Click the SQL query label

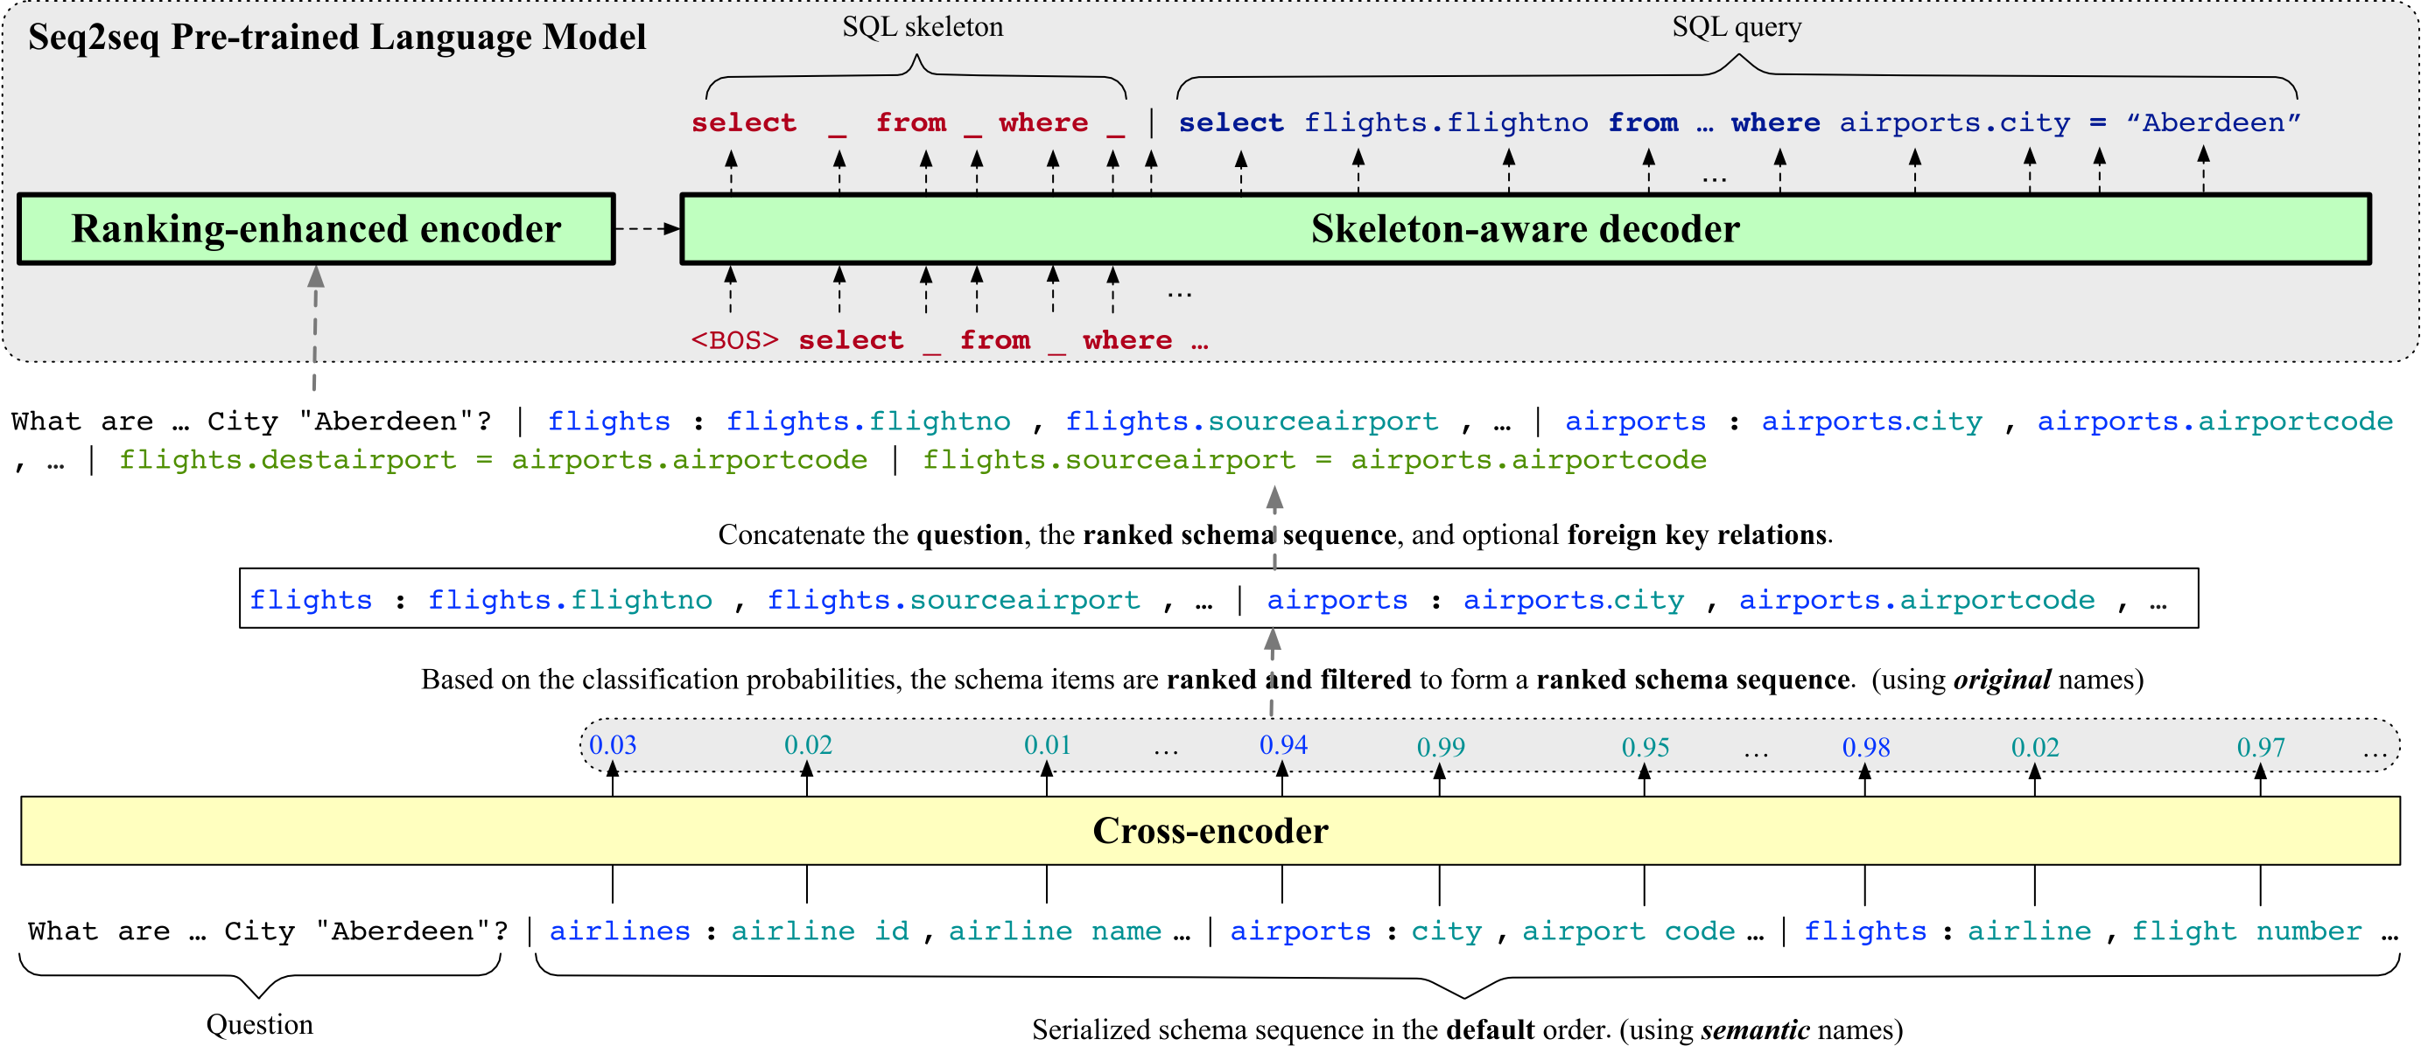tap(1736, 27)
